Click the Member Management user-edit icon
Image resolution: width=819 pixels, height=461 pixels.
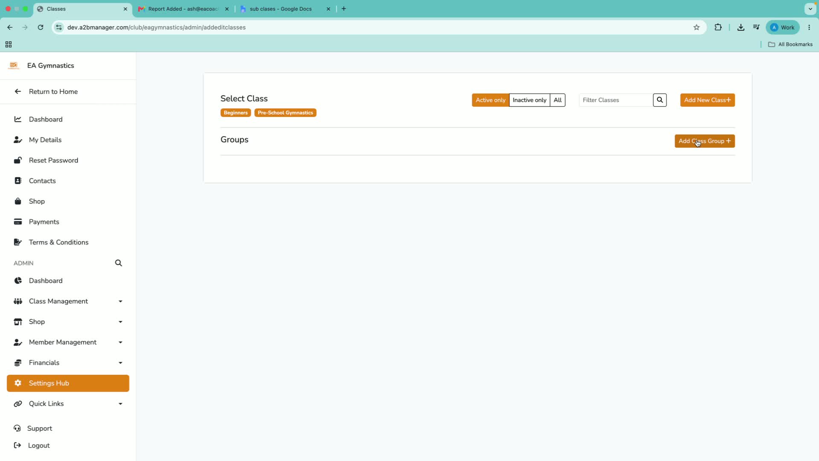tap(18, 342)
